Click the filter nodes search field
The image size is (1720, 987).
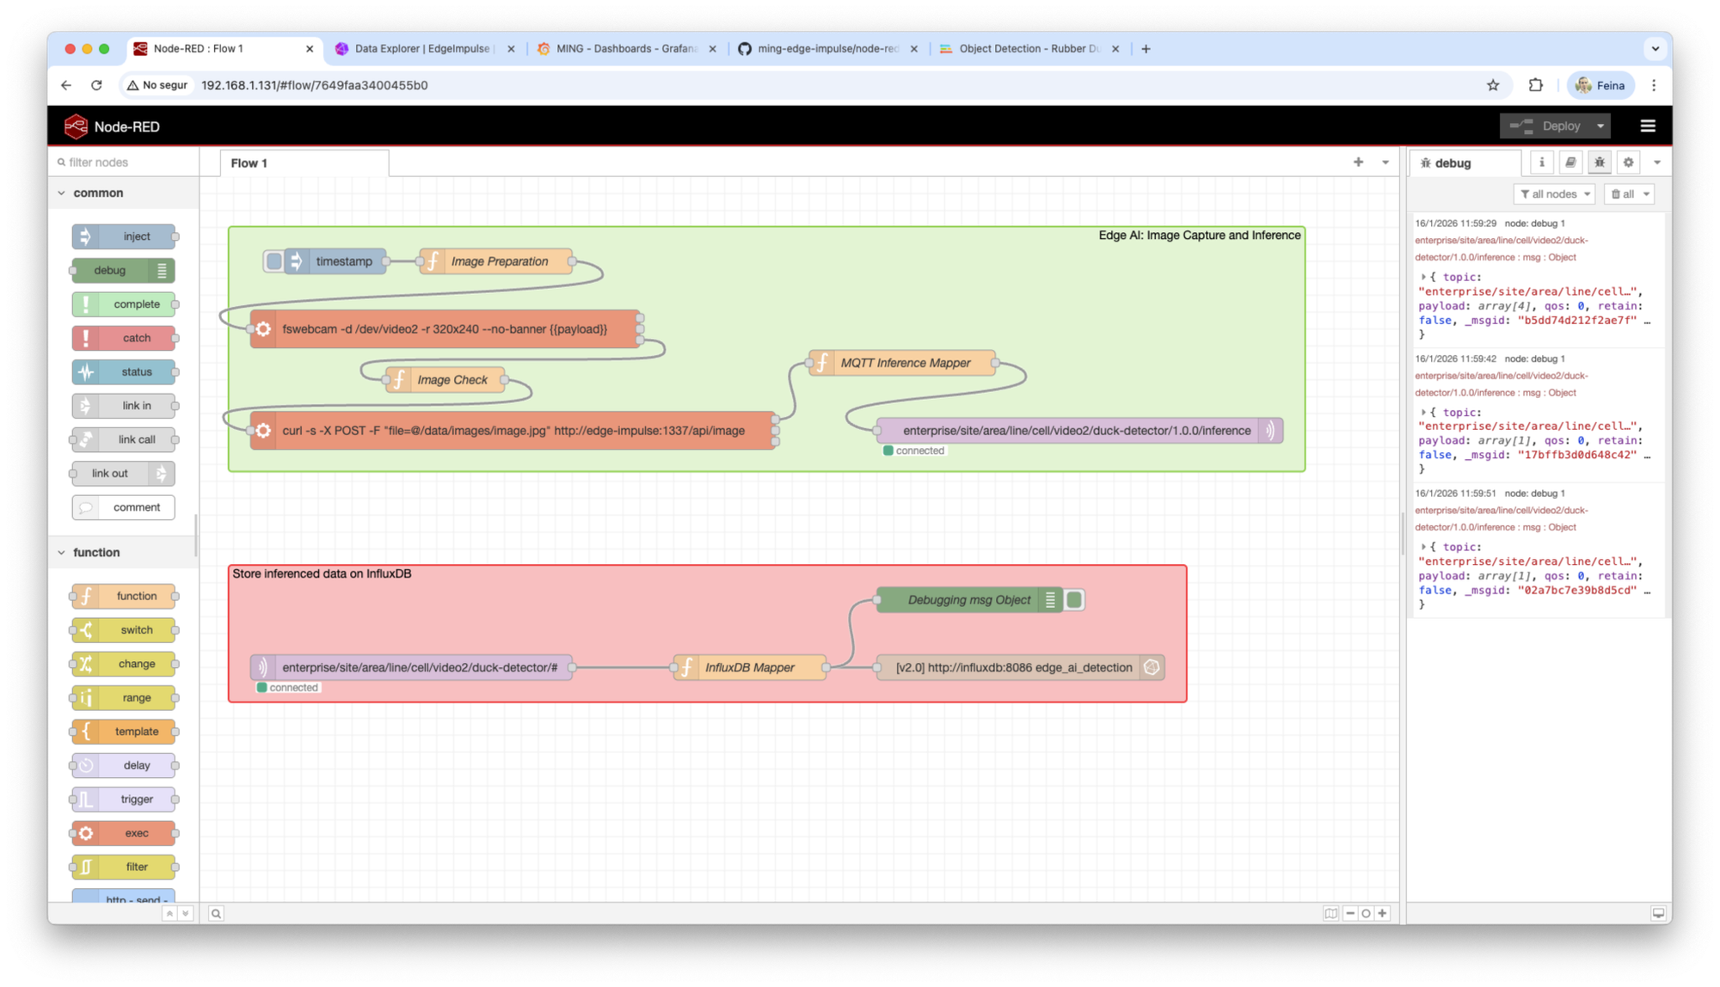point(125,162)
